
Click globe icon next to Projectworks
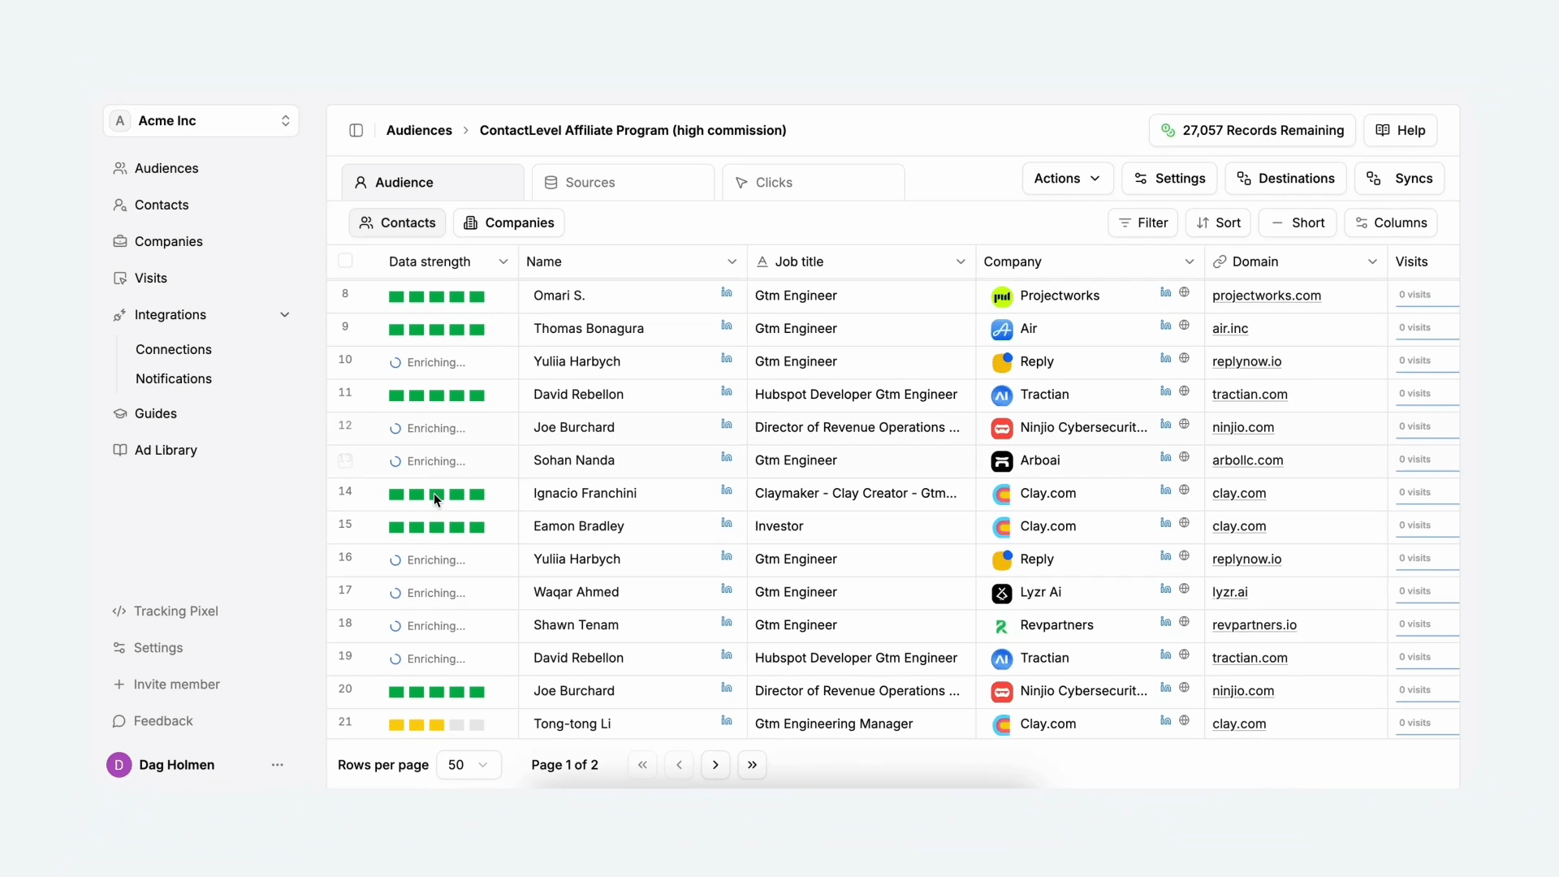[x=1185, y=292]
